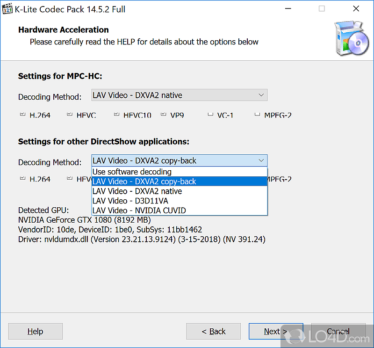Screen dimensions: 374x348
Task: Collapse the DirectShow decoding method dropdown
Action: click(x=261, y=160)
